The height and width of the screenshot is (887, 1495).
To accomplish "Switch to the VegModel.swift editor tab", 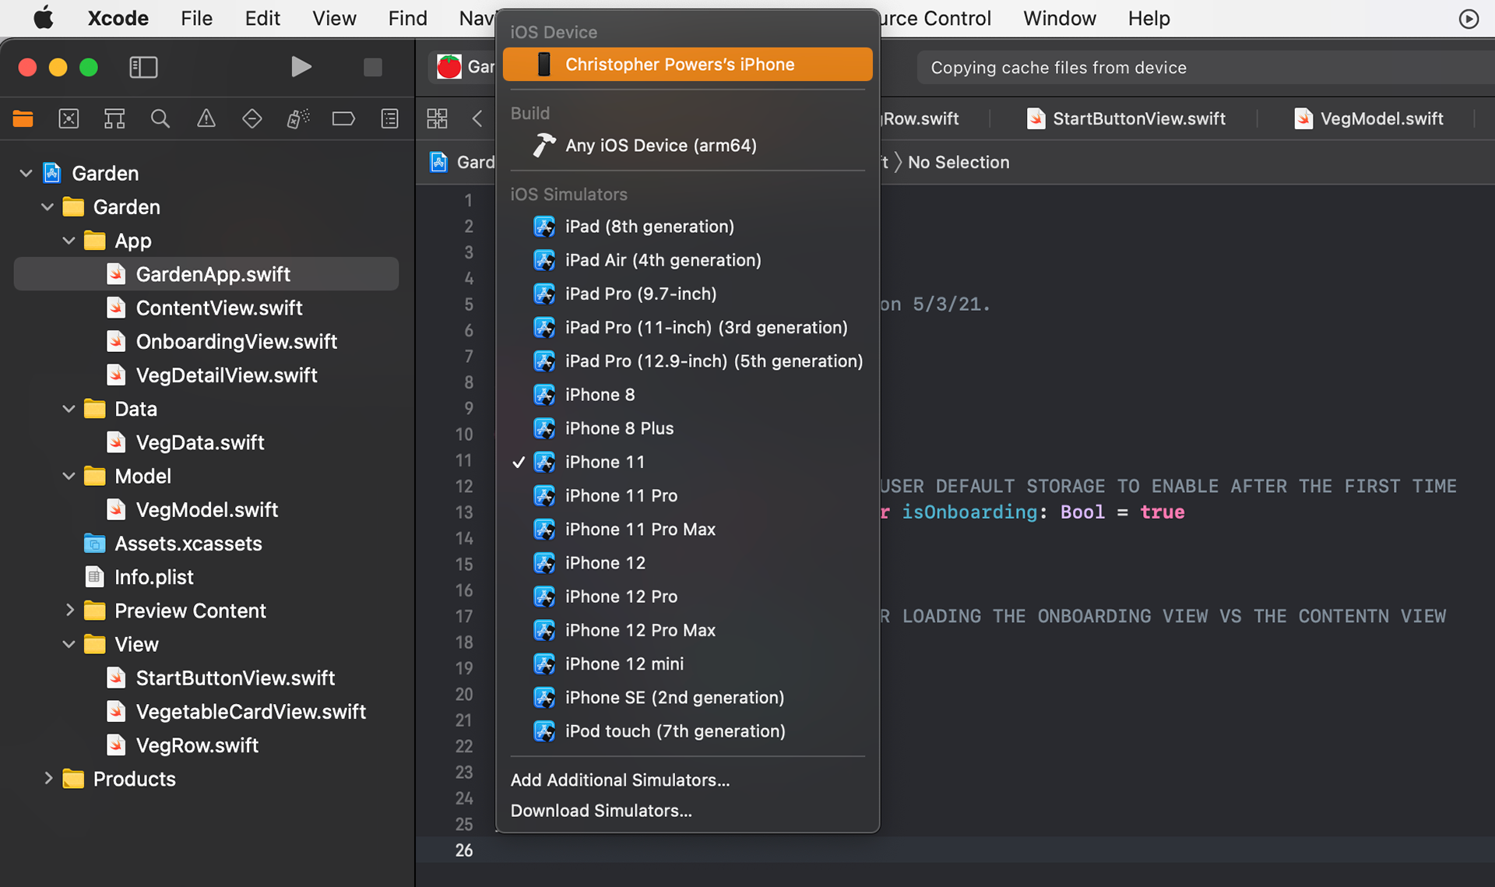I will click(x=1368, y=118).
